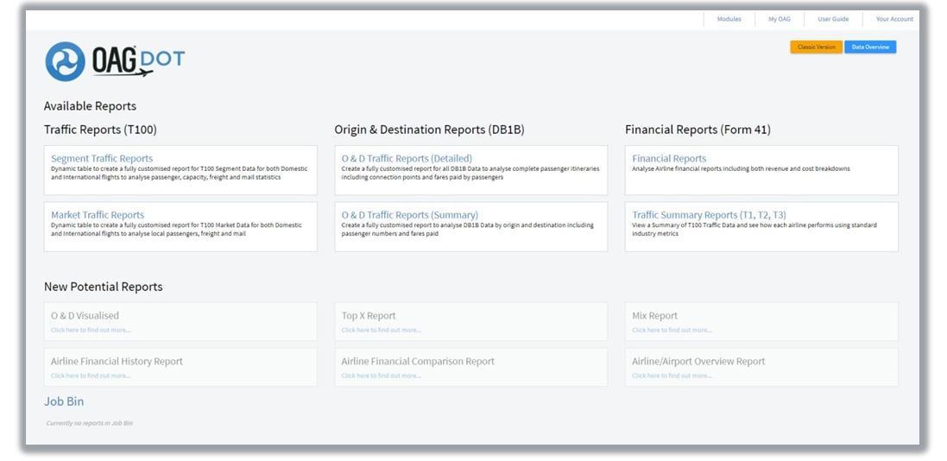Click find out more under Top X Report
The height and width of the screenshot is (461, 947).
(x=381, y=330)
